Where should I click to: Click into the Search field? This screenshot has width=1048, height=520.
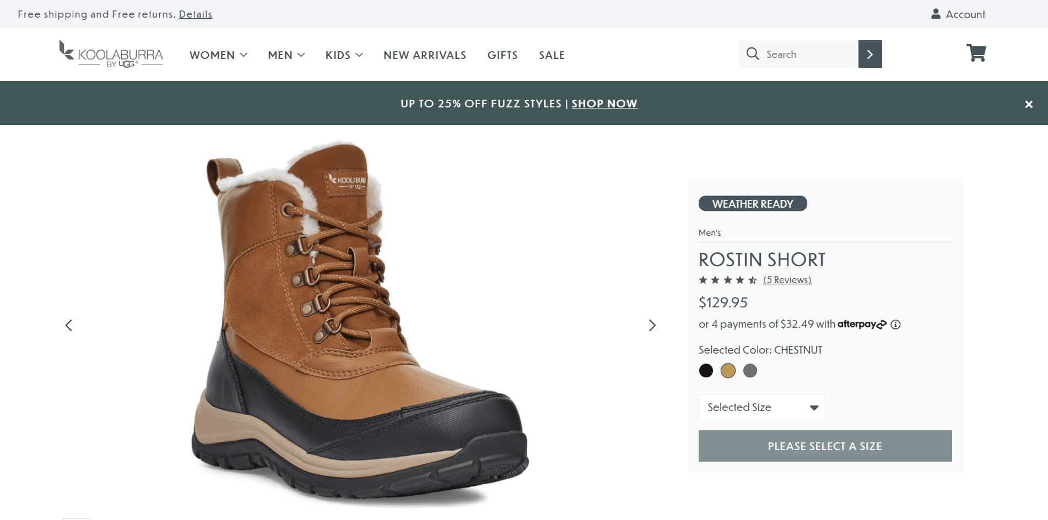807,54
